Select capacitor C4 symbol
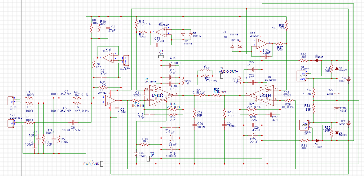 point(66,98)
